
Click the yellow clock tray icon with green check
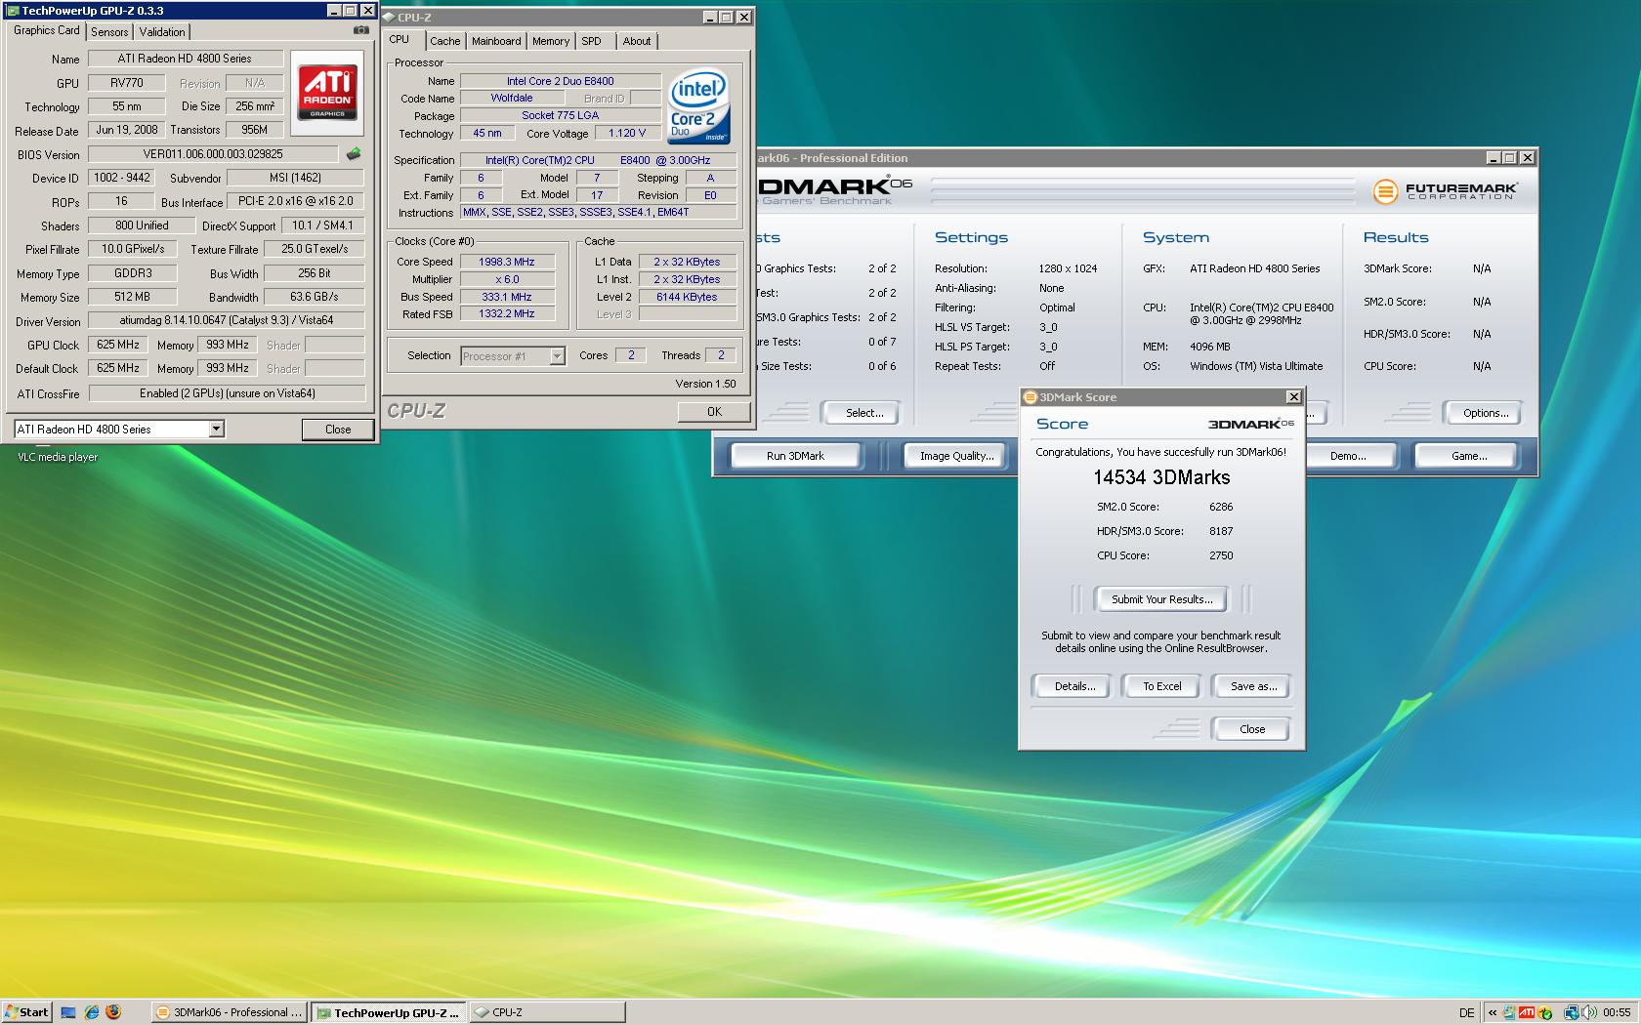coord(1545,1012)
